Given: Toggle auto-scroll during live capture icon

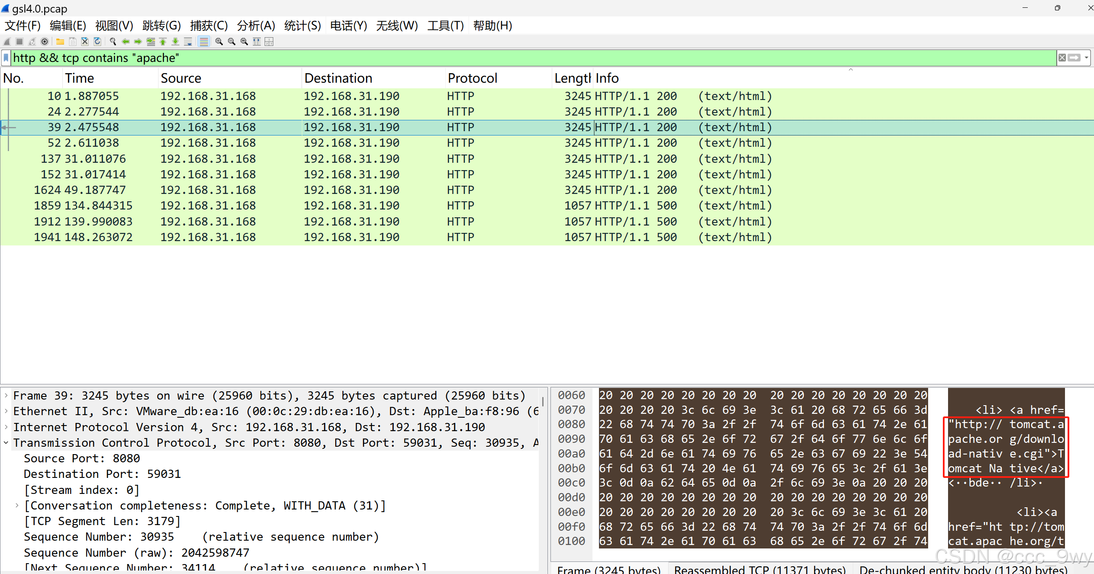Looking at the screenshot, I should (188, 42).
